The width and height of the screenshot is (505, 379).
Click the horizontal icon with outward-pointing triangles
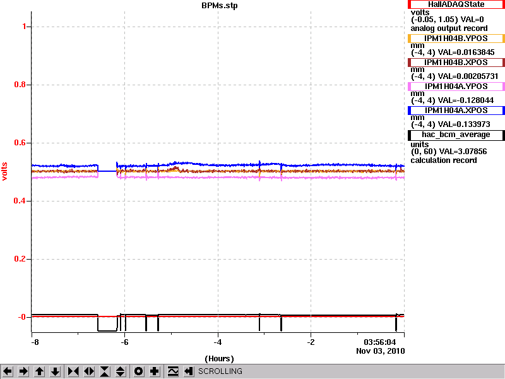[89, 371]
